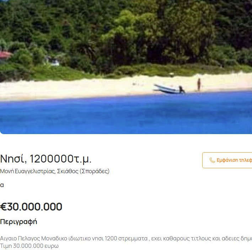
Task: Click the 'Τιμη 30.000.000 ευρω' description line
Action: pos(29,246)
